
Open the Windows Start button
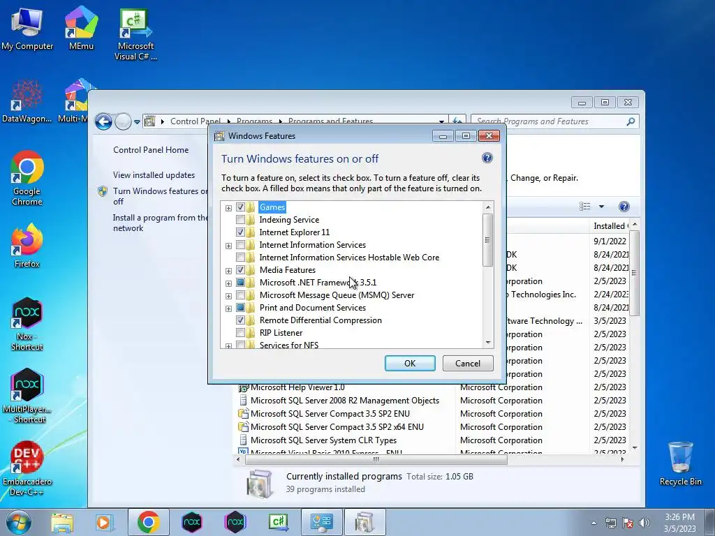click(x=19, y=522)
